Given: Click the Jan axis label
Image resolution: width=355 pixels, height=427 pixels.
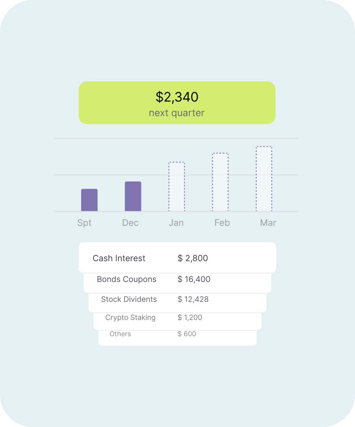Looking at the screenshot, I should pos(176,223).
